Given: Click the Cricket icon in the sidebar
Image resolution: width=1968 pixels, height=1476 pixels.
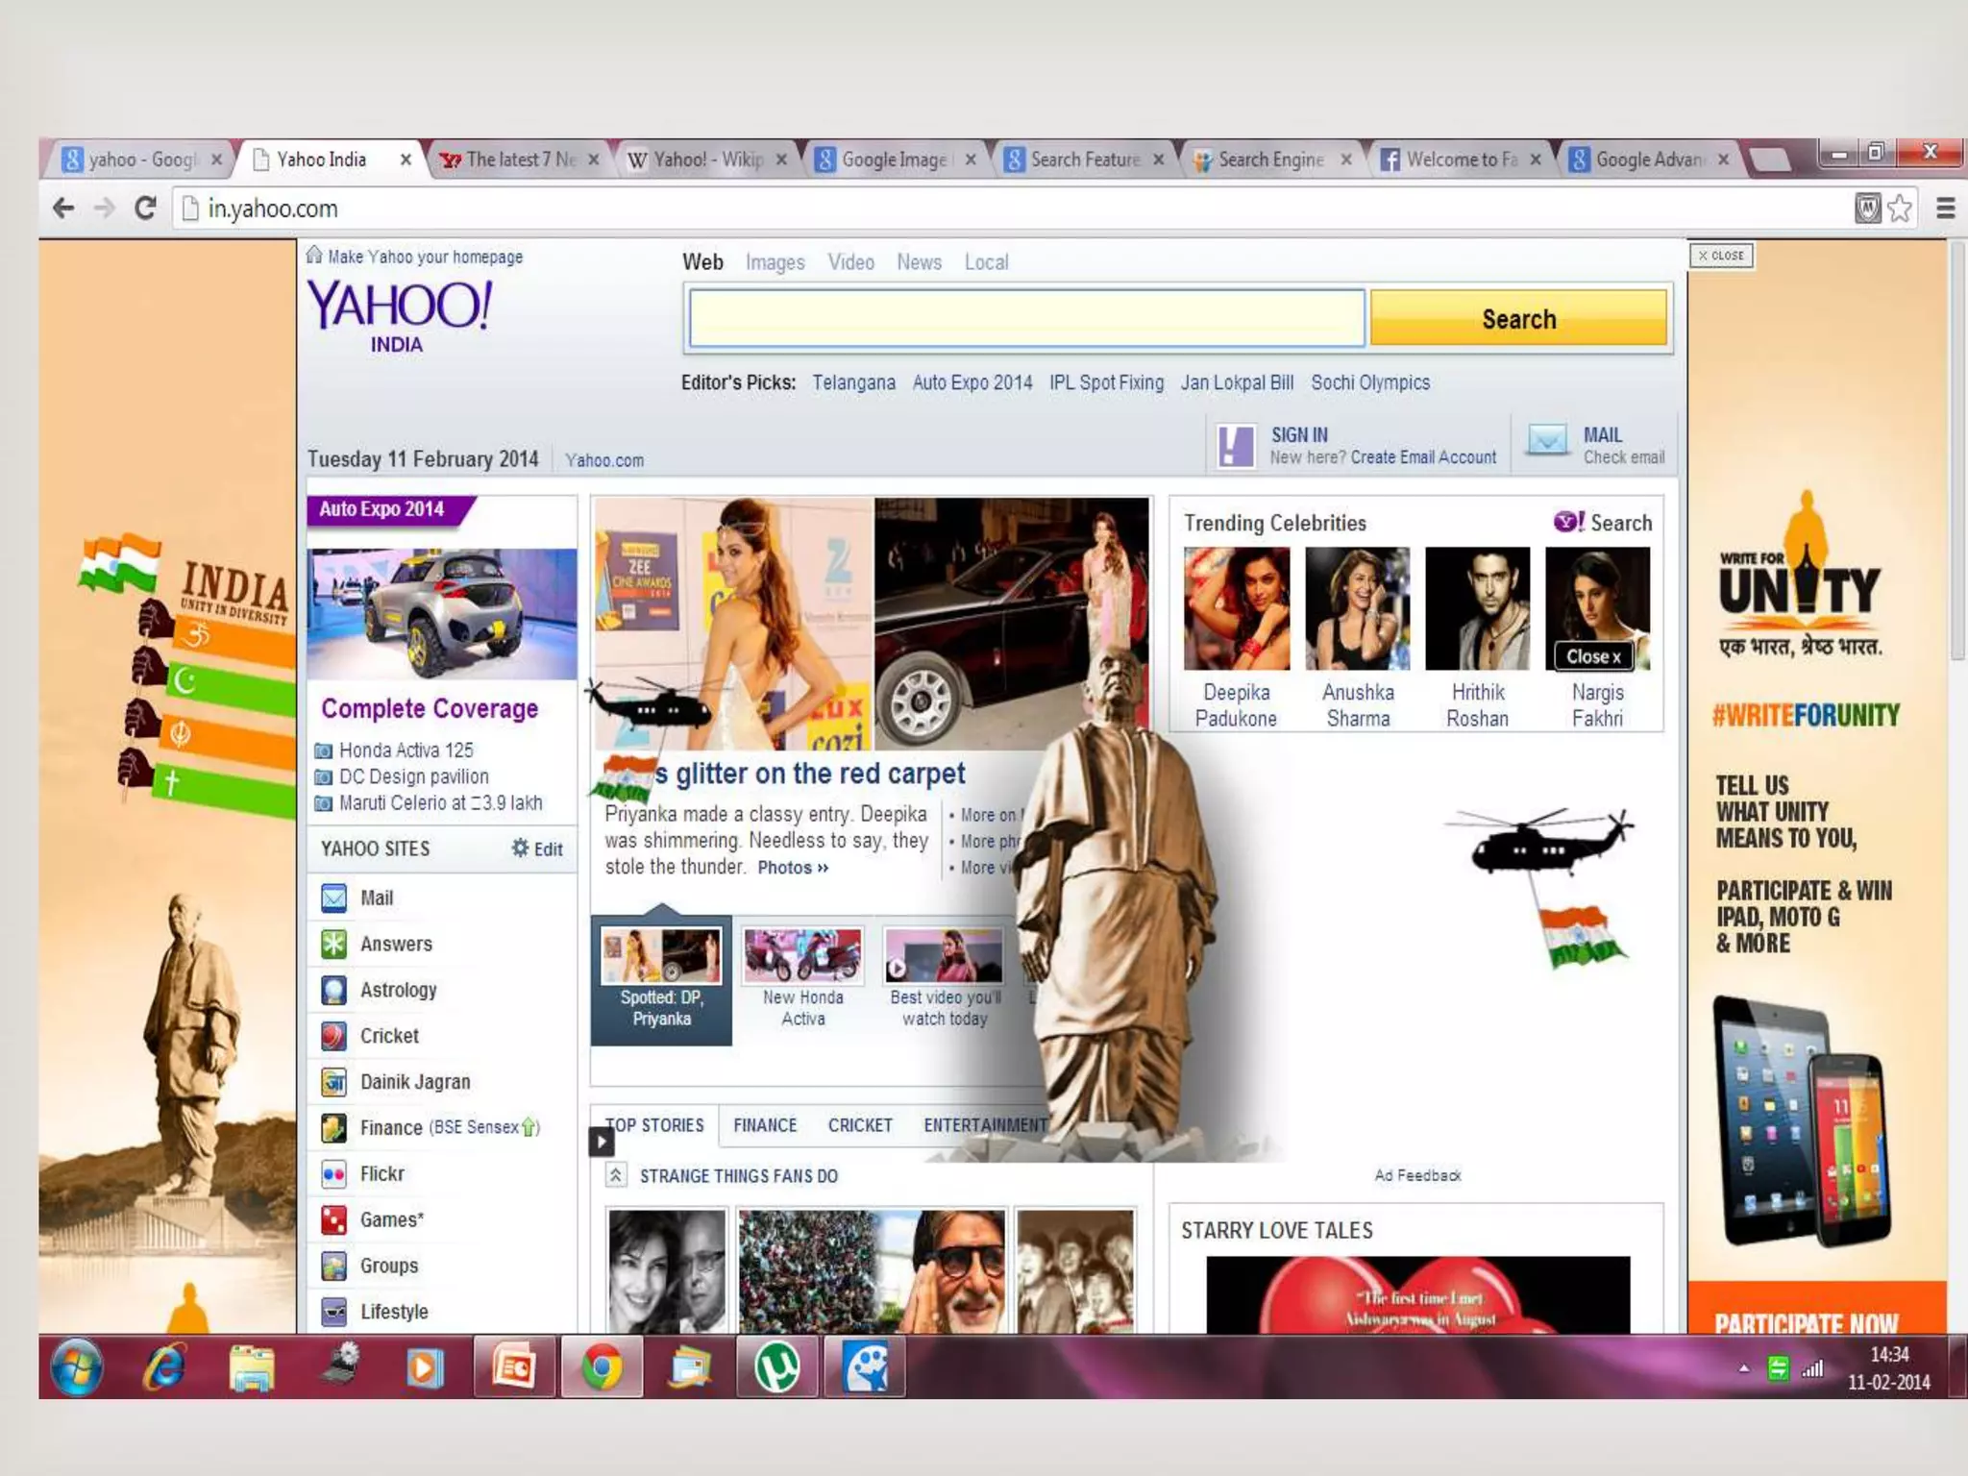Looking at the screenshot, I should (333, 1036).
